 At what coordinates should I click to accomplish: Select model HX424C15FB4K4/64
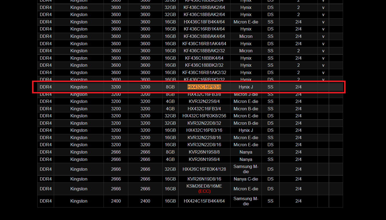click(x=204, y=201)
